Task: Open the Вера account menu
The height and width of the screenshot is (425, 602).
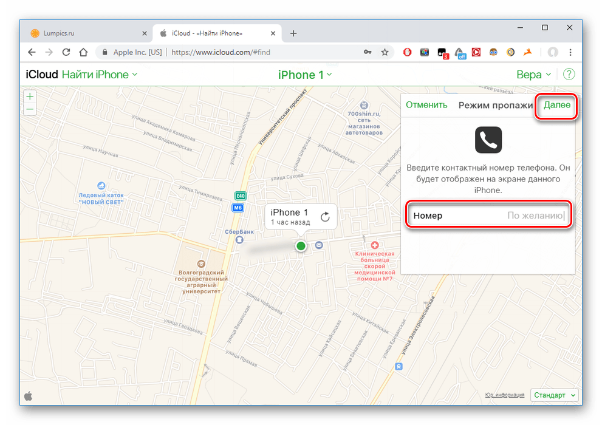Action: tap(534, 75)
